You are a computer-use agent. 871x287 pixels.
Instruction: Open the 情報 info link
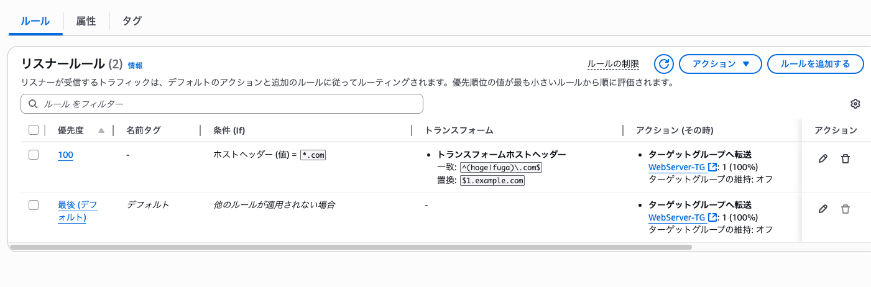[135, 65]
